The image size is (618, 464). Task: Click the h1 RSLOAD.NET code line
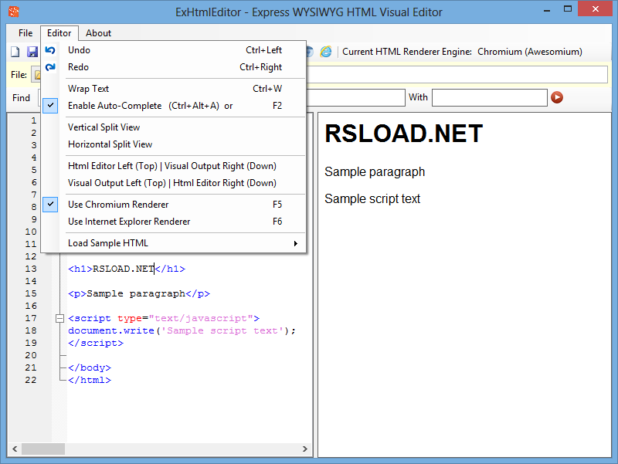pyautogui.click(x=127, y=269)
